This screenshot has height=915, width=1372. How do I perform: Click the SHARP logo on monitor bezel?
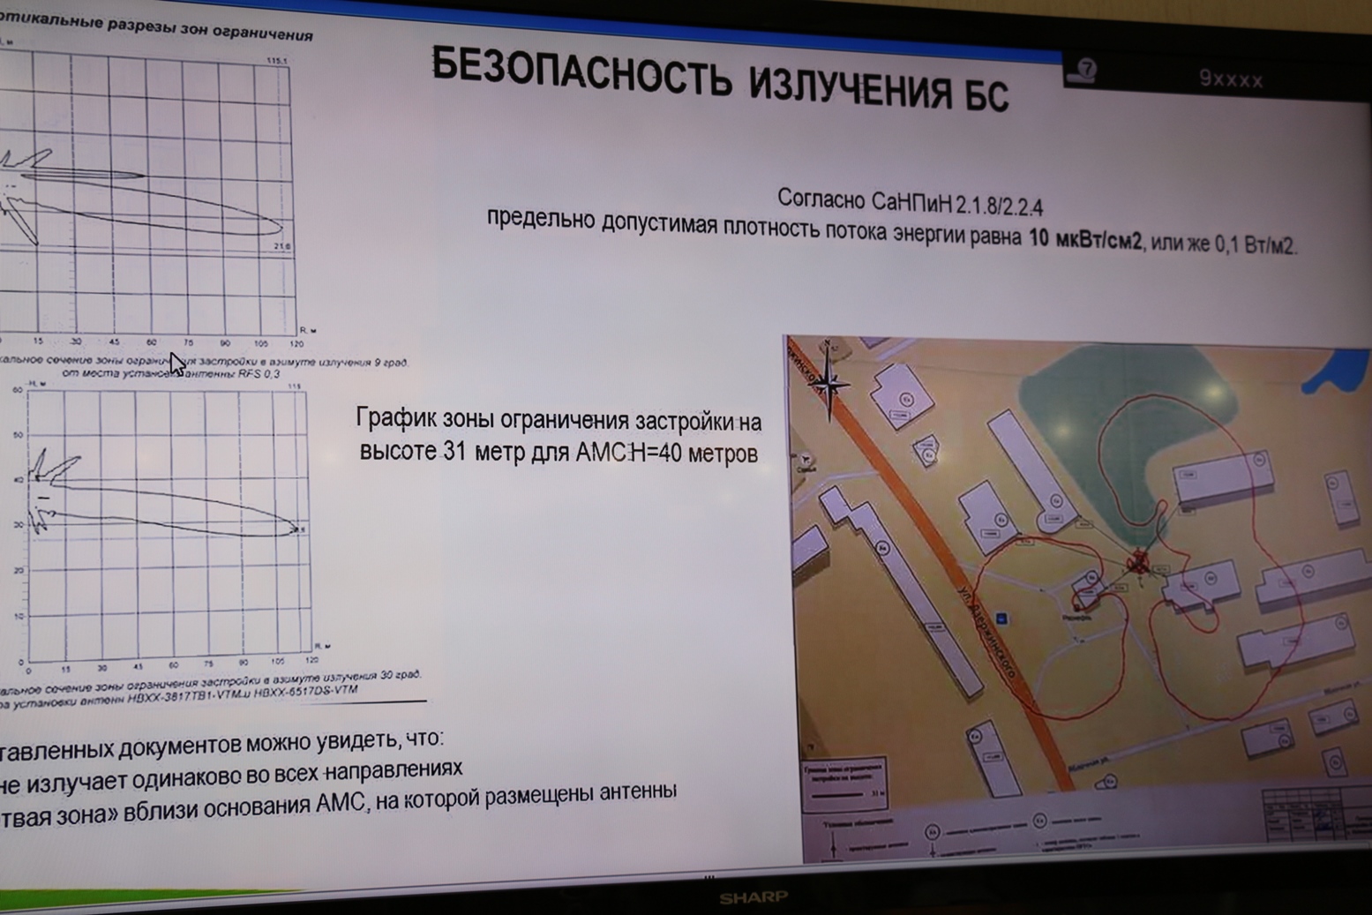click(x=753, y=898)
